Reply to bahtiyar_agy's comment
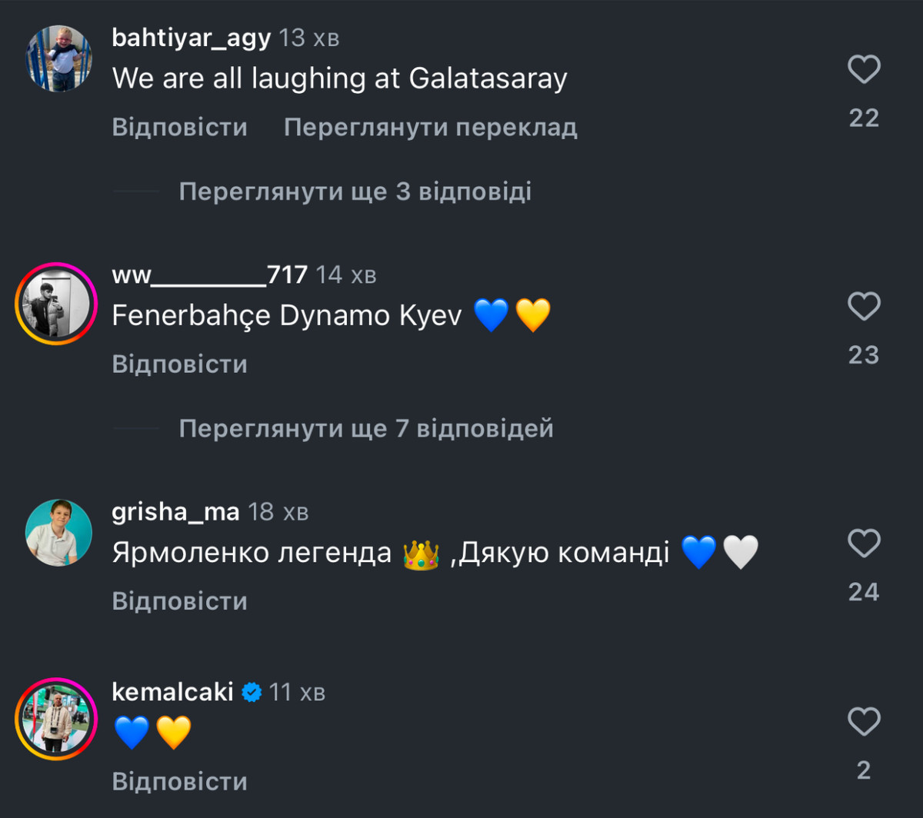 pyautogui.click(x=180, y=128)
